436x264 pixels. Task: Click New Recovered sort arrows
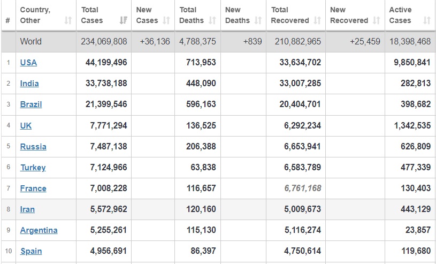[376, 20]
